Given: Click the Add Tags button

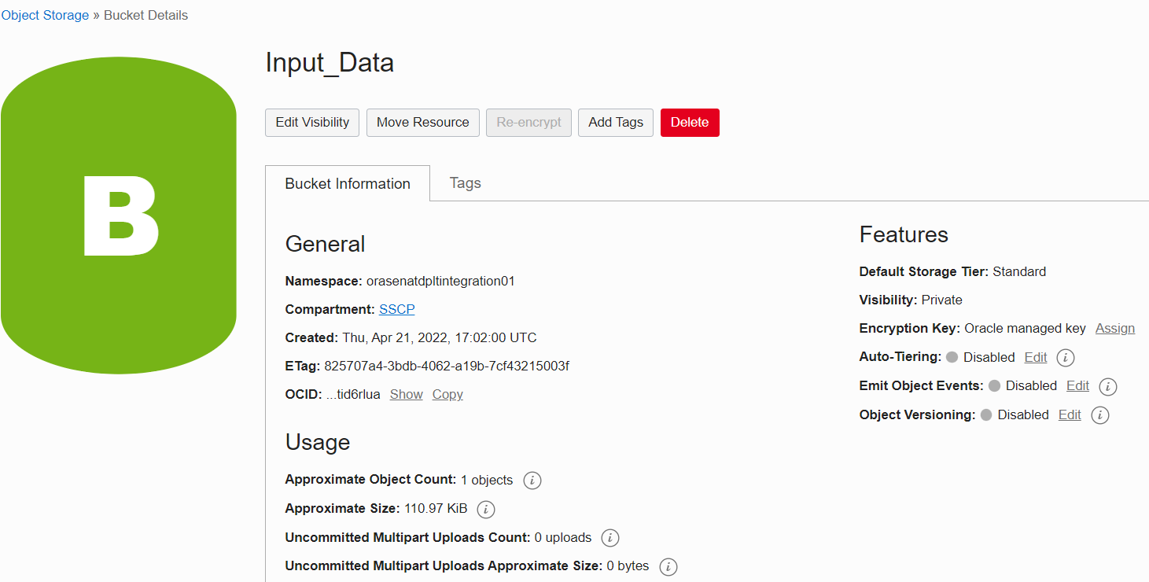Looking at the screenshot, I should pos(615,123).
